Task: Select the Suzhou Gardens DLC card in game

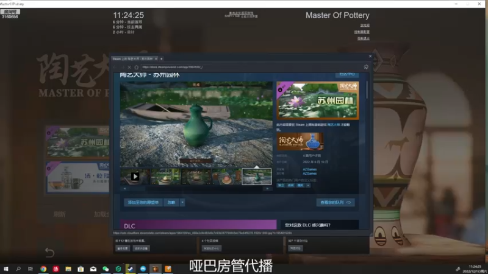Action: 77,142
